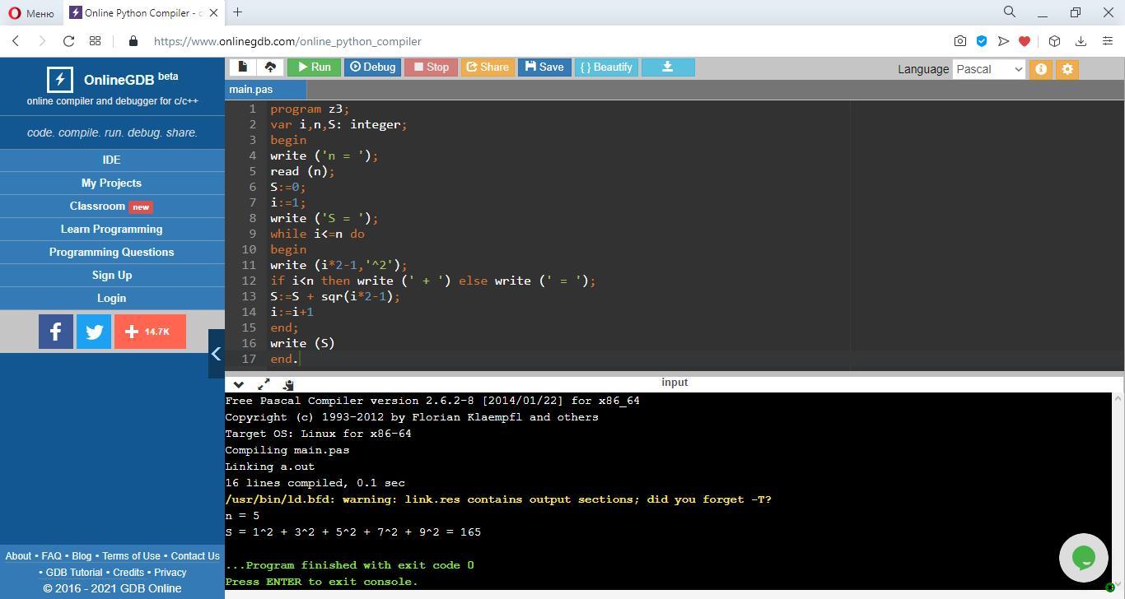The height and width of the screenshot is (599, 1125).
Task: Beautify the source code
Action: click(606, 67)
